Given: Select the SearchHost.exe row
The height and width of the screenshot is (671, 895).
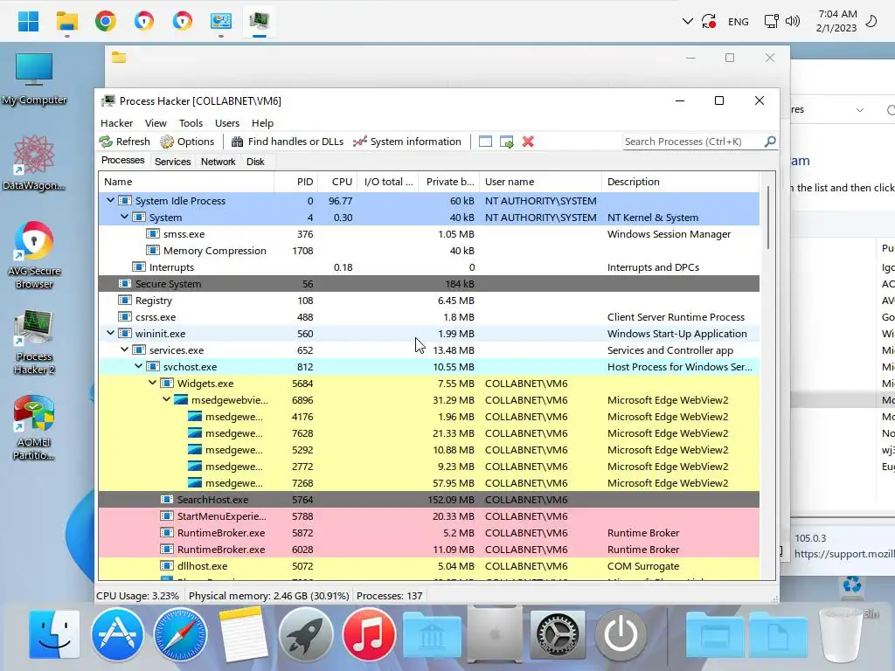Looking at the screenshot, I should pyautogui.click(x=428, y=499).
